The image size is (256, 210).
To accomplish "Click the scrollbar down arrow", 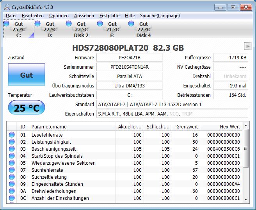I will [x=246, y=199].
